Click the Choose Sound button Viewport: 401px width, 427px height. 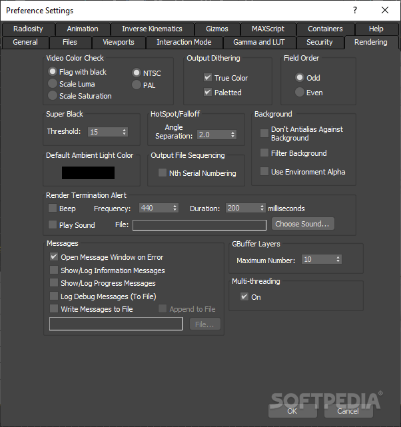pyautogui.click(x=303, y=224)
